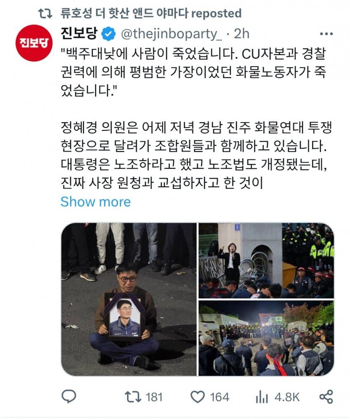This screenshot has width=350, height=419.
Task: Open the @thejinboparty_ handle link
Action: (171, 34)
